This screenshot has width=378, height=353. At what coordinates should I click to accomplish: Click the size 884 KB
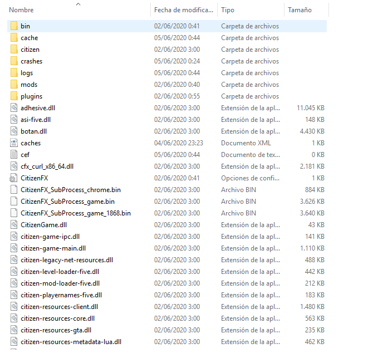(x=315, y=190)
